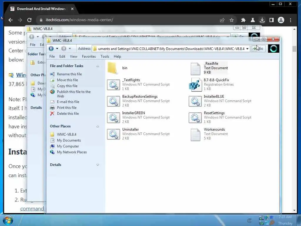
Task: Open Chrome's downloads icon
Action: 262,20
